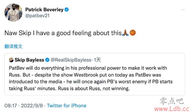Viewport: 192px width, 112px height.
Task: Open the @RealSkipBayless handle
Action: [x=71, y=60]
